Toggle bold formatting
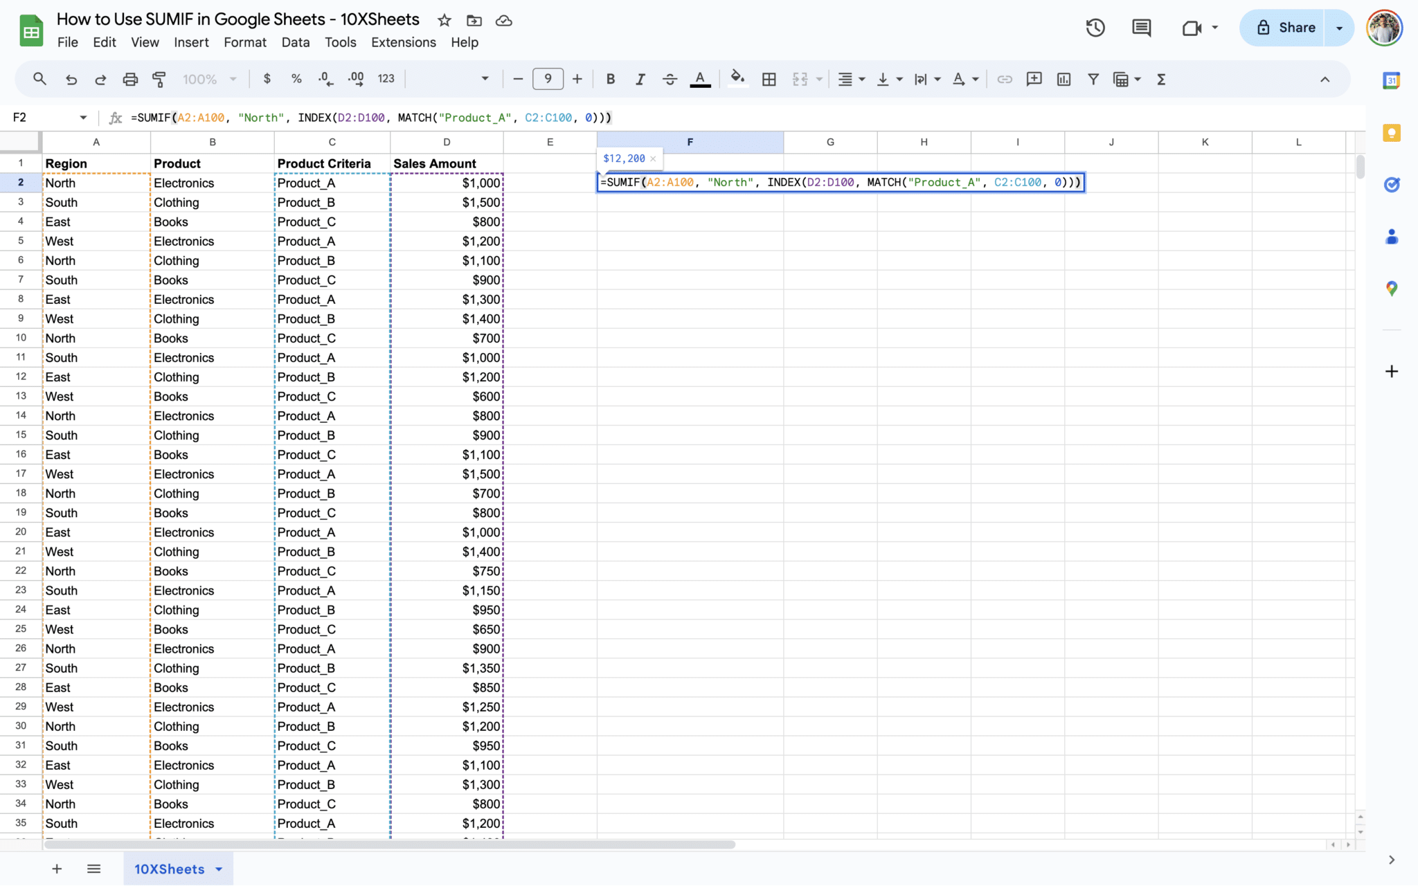The width and height of the screenshot is (1418, 886). tap(610, 79)
